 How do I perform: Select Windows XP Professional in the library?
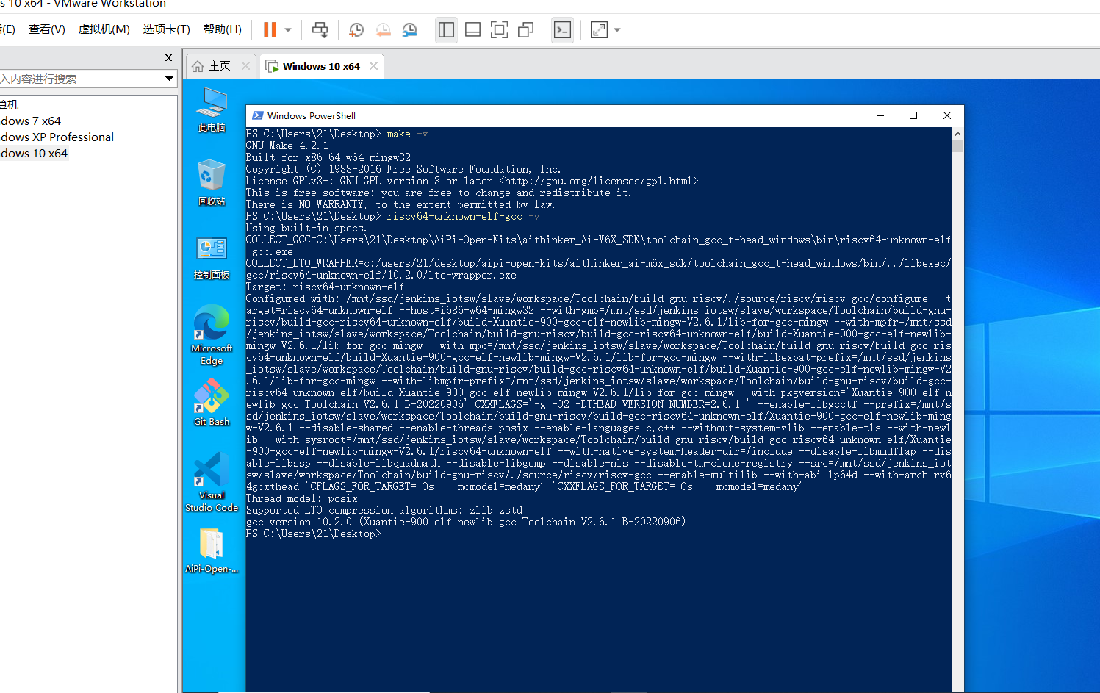[57, 137]
